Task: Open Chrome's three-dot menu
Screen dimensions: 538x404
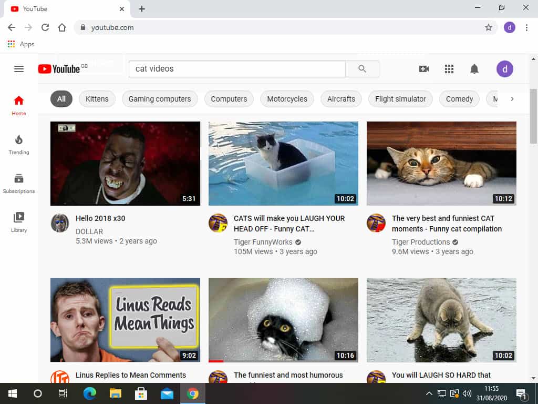Action: coord(526,27)
